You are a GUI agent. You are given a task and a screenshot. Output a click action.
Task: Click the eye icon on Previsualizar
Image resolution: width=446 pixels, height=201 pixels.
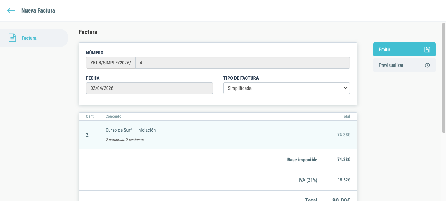click(x=427, y=65)
